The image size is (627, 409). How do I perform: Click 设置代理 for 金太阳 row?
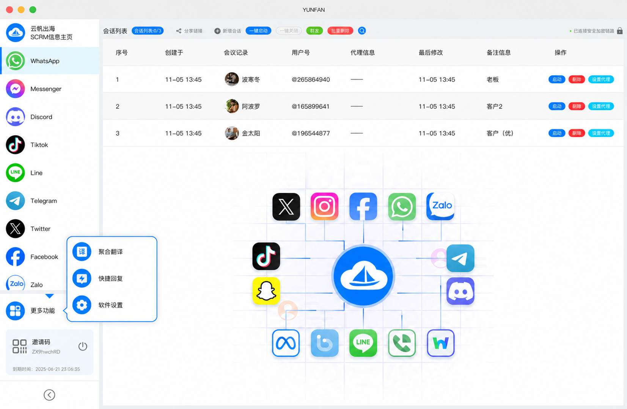tap(601, 133)
